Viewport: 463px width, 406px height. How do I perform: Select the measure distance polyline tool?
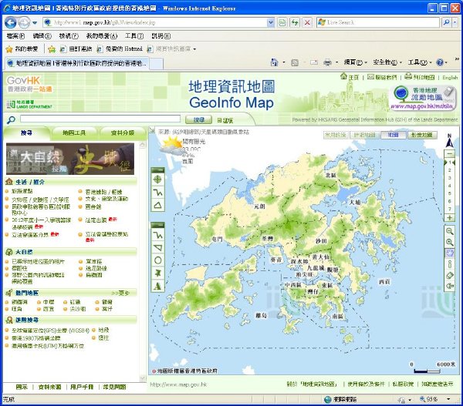(157, 193)
